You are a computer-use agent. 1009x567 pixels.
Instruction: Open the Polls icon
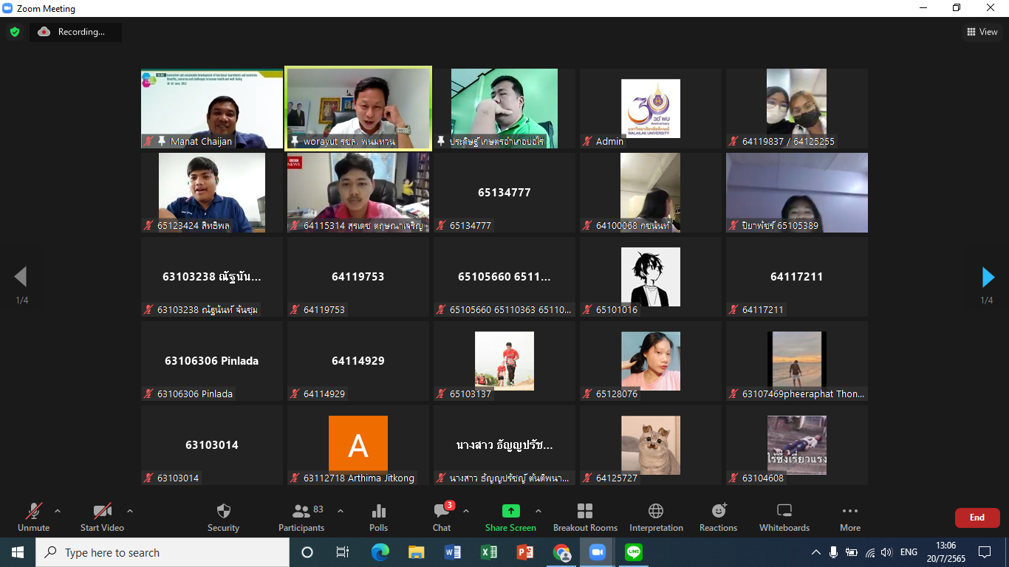click(378, 517)
